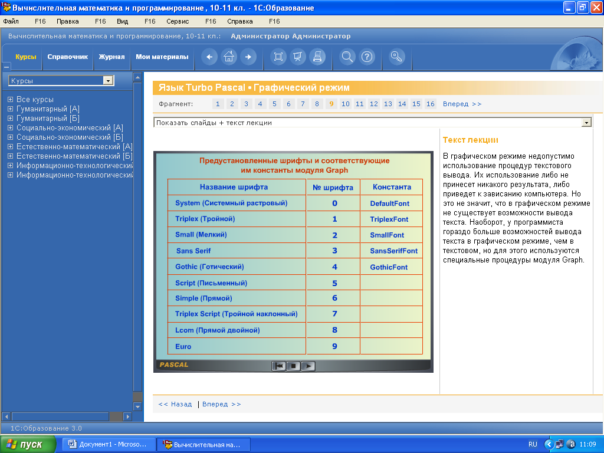Click the network tray icon
The image size is (604, 453).
point(559,444)
